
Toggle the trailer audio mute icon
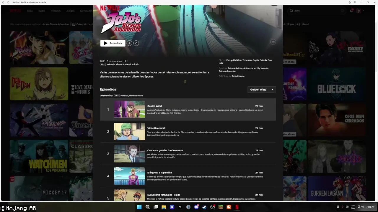(273, 42)
